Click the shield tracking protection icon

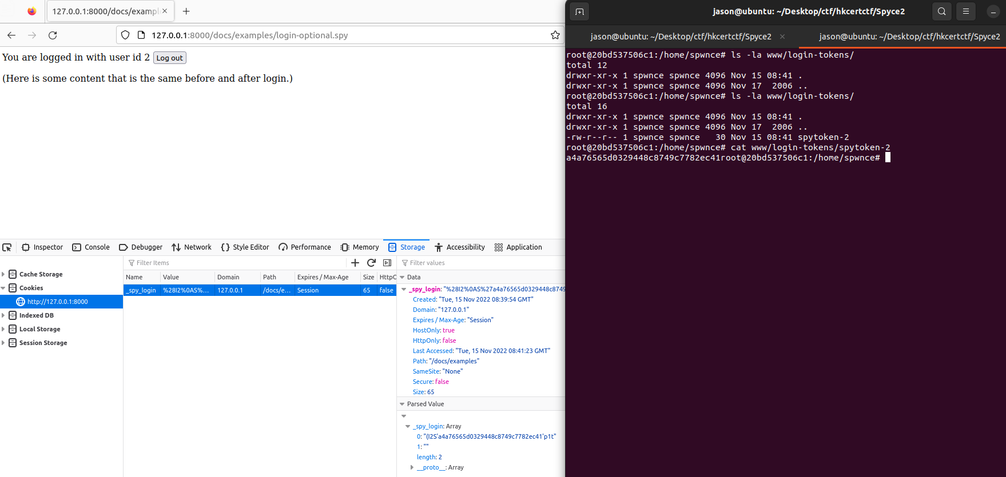coord(125,35)
